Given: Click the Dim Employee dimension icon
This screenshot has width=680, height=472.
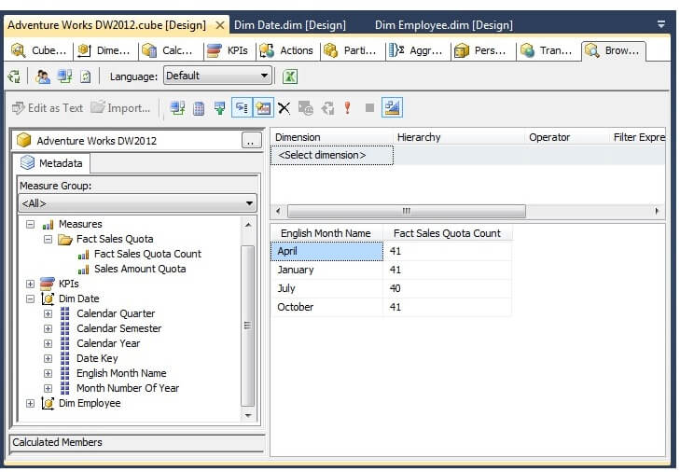Looking at the screenshot, I should tap(48, 403).
